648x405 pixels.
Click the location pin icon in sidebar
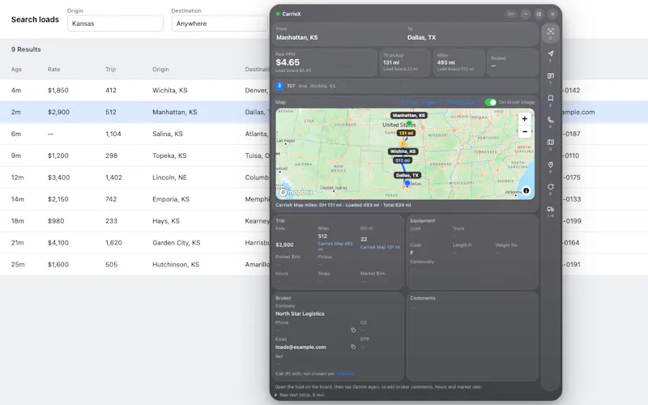click(551, 164)
